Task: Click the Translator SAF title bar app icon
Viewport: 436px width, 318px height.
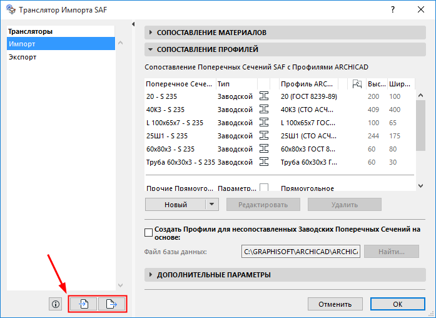Action: (x=11, y=9)
